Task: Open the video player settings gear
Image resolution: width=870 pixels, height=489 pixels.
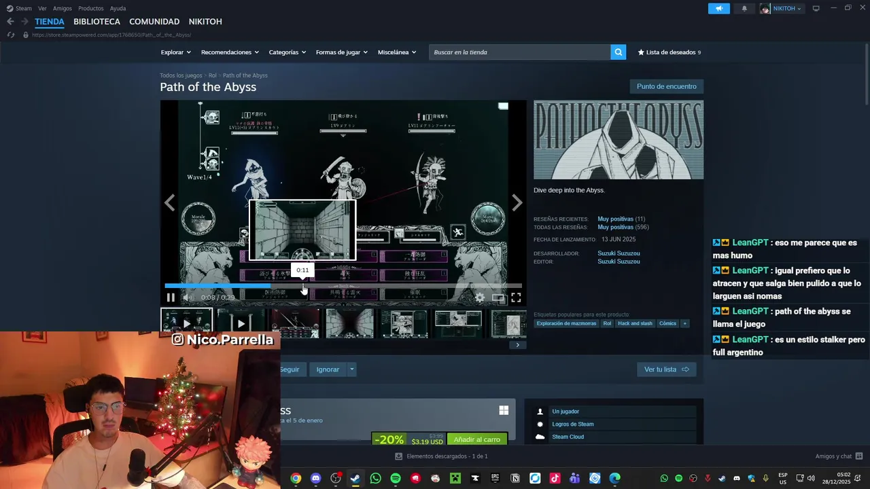Action: tap(480, 297)
